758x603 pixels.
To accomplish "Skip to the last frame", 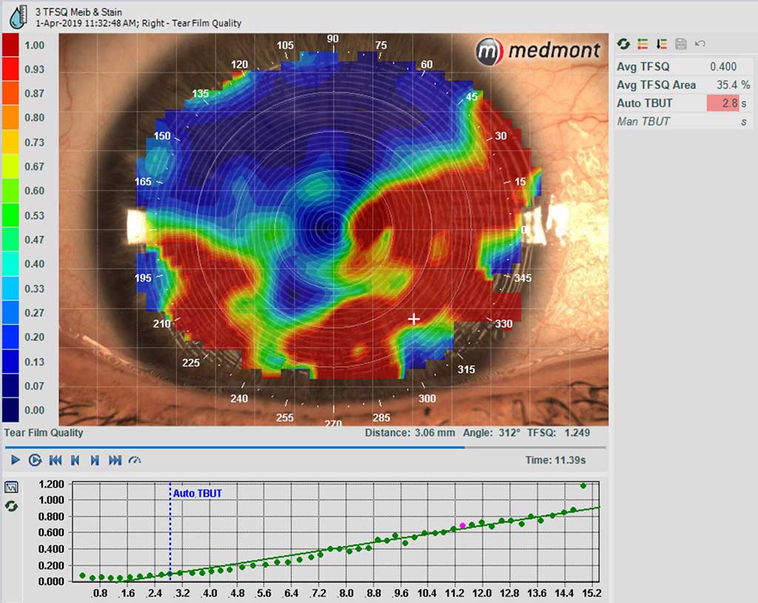I will (115, 460).
